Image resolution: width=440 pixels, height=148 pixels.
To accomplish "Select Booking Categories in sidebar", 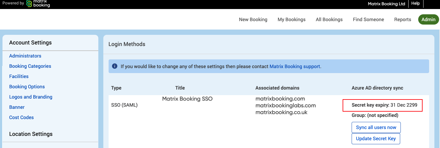I will pyautogui.click(x=30, y=66).
